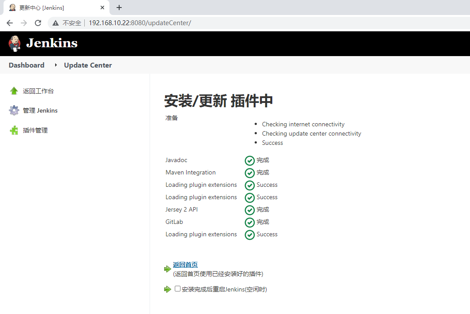Close the 更新中心 [Jenkins] browser tab

[x=102, y=8]
